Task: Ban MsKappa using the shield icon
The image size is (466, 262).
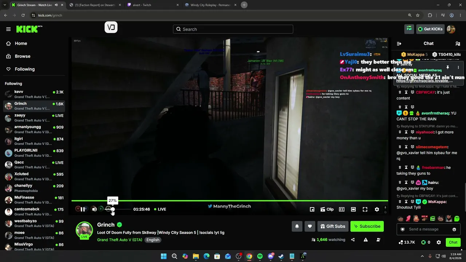Action: [x=412, y=202]
